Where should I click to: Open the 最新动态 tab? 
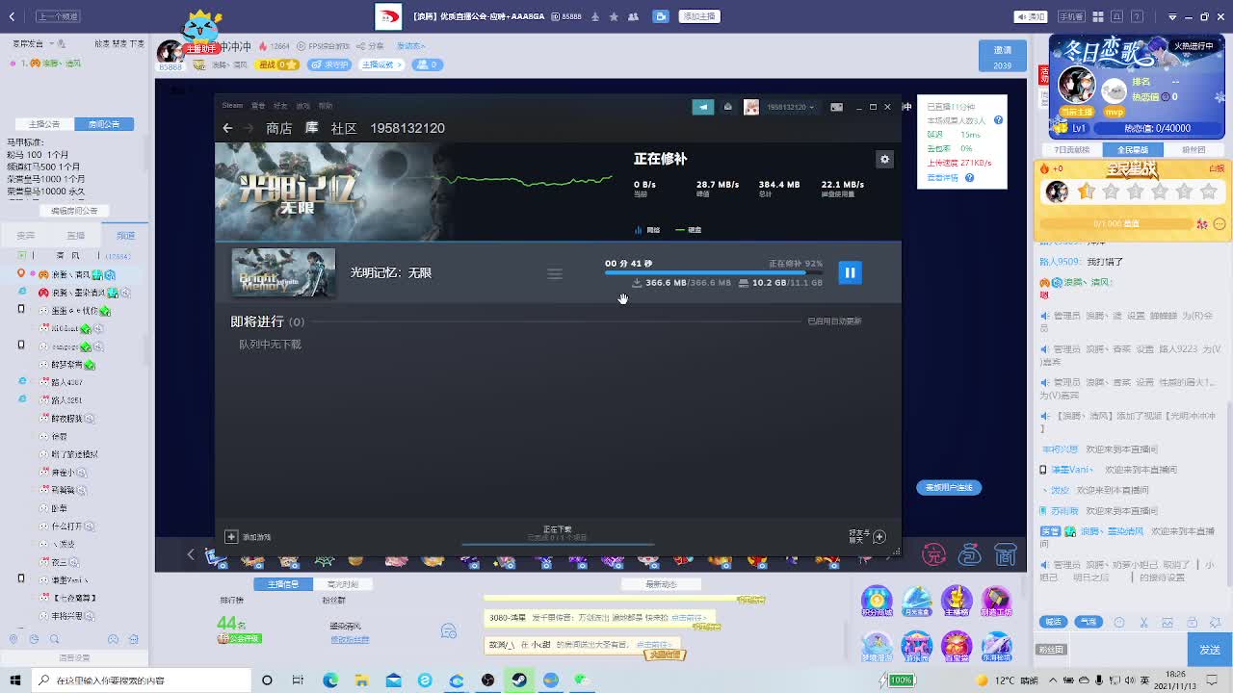click(x=662, y=584)
